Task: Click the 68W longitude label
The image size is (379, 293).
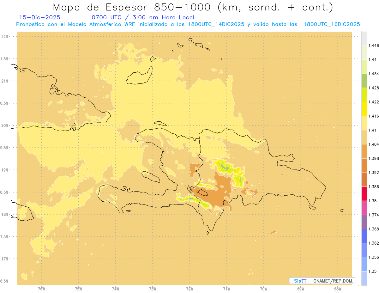Action: pyautogui.click(x=338, y=289)
